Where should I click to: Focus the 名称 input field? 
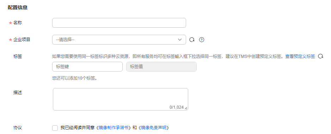click(119, 23)
